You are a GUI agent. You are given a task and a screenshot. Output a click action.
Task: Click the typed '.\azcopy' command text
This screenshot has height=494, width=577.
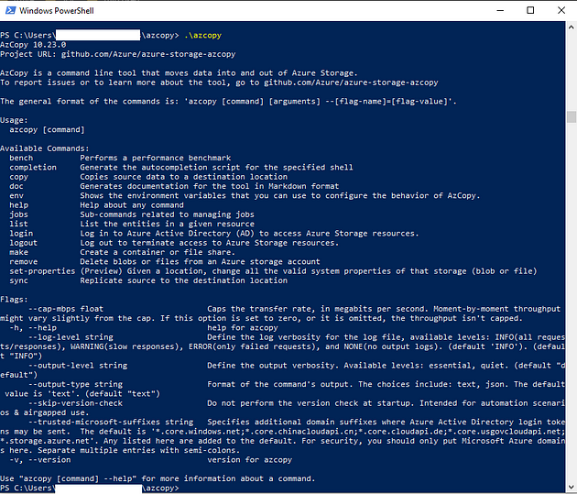pos(202,36)
